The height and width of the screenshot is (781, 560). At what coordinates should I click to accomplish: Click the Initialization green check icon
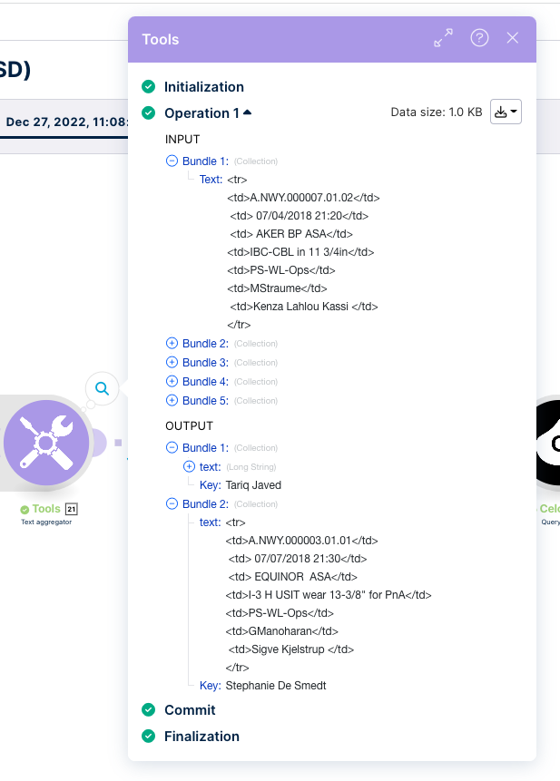click(149, 87)
